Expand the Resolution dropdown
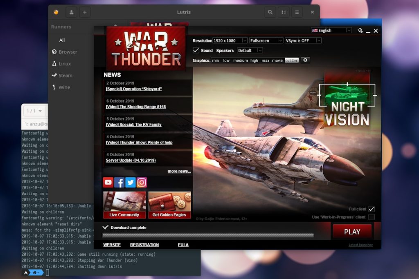The height and width of the screenshot is (279, 419). (x=230, y=40)
